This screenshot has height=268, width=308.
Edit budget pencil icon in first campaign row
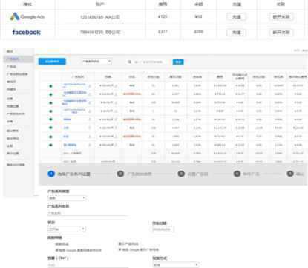(116, 85)
